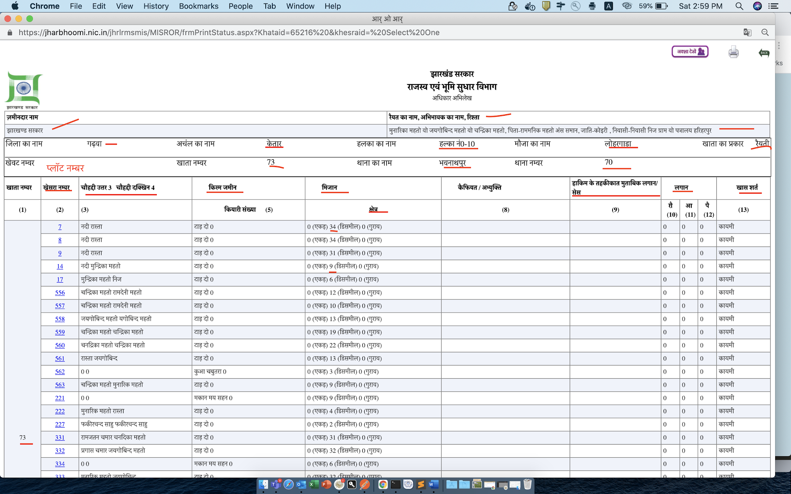
Task: Click the translate page icon in address bar
Action: [747, 32]
